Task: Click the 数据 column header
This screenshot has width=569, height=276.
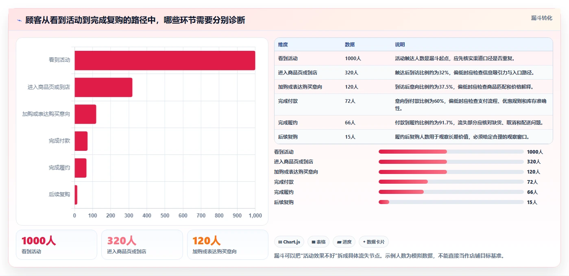Action: click(x=350, y=45)
